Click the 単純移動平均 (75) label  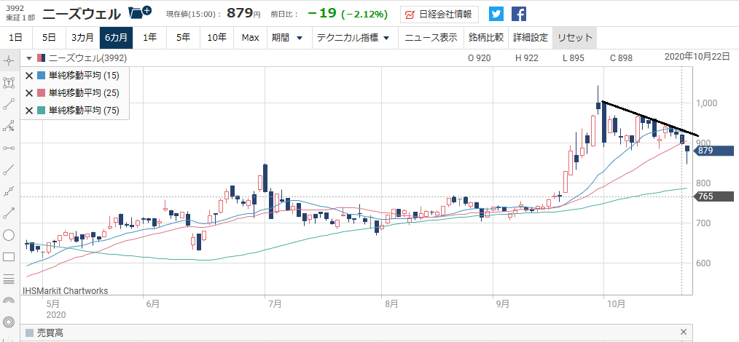pos(84,110)
